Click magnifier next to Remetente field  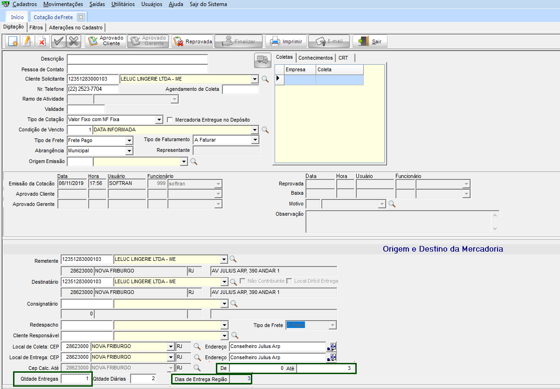[233, 259]
